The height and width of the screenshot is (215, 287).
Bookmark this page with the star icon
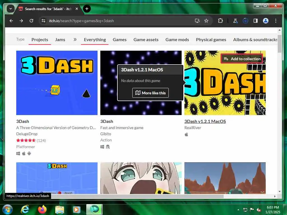coord(206,21)
